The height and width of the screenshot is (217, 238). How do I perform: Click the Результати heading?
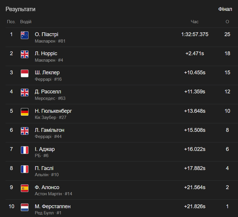click(21, 9)
